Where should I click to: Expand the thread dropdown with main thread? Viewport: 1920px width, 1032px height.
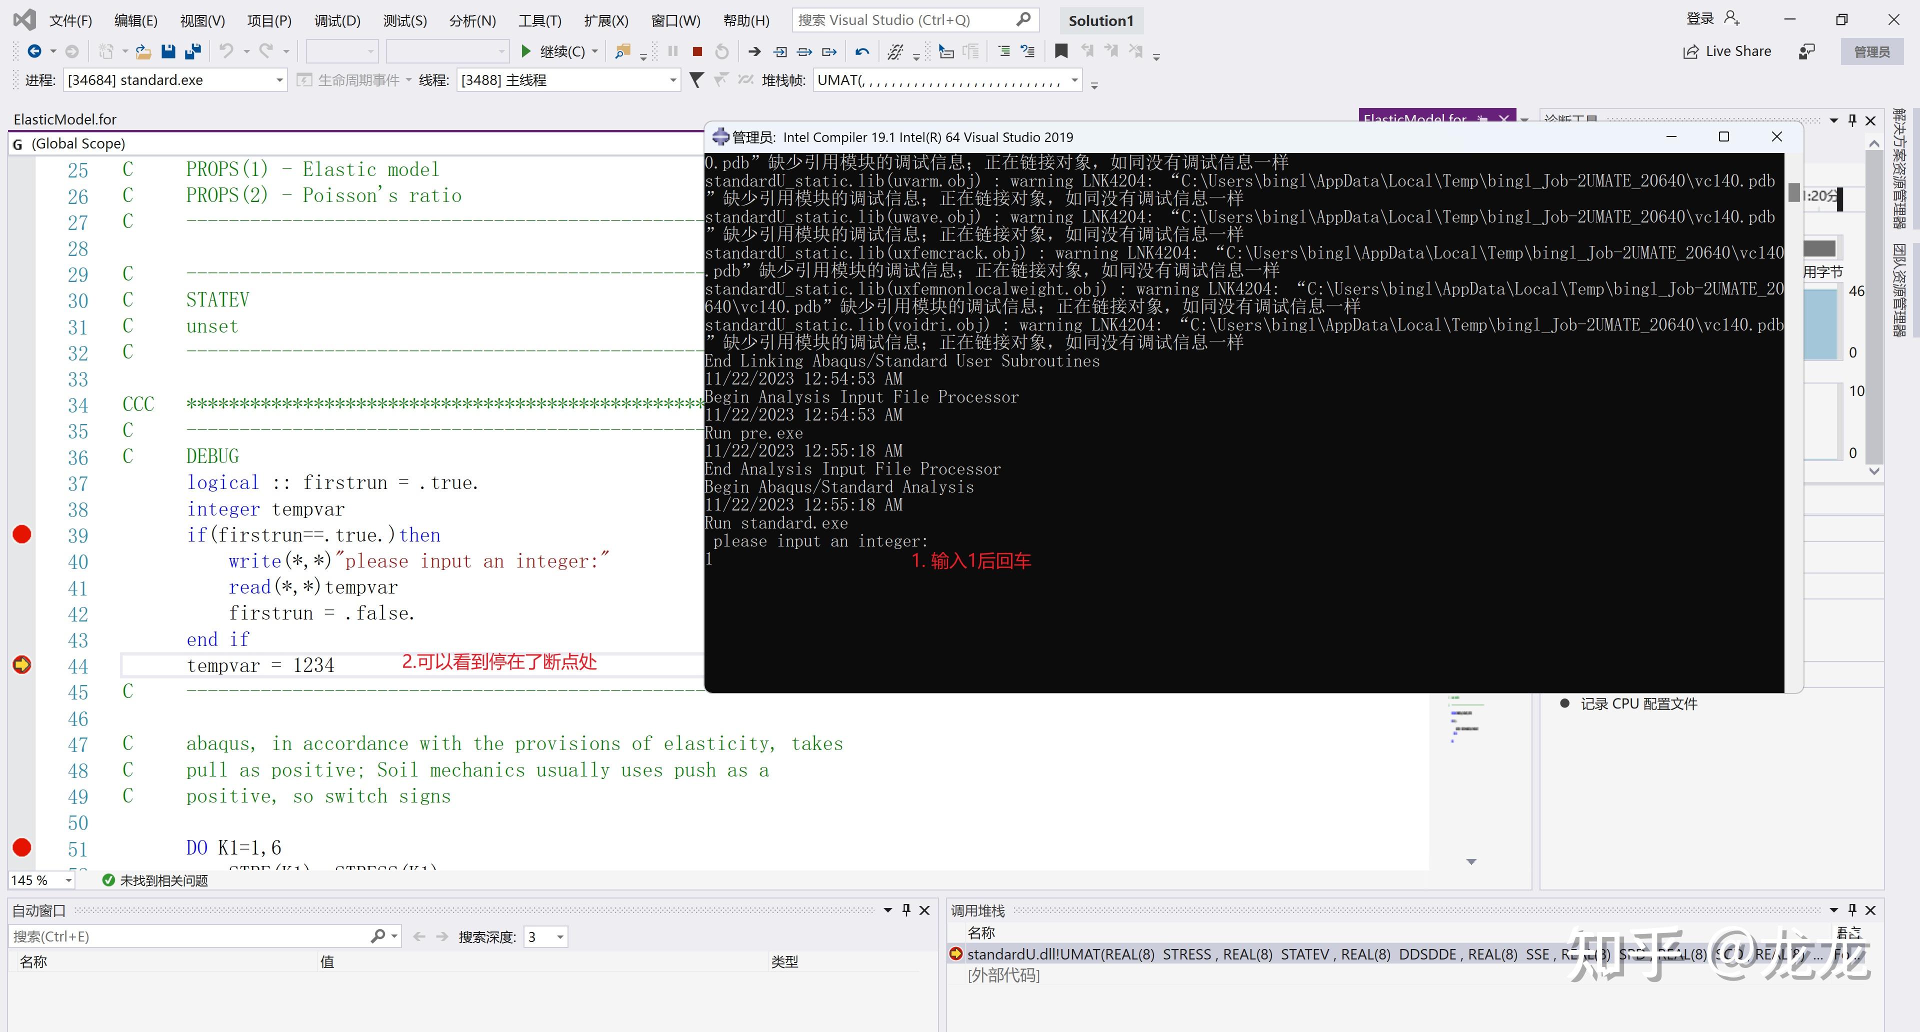pyautogui.click(x=672, y=79)
